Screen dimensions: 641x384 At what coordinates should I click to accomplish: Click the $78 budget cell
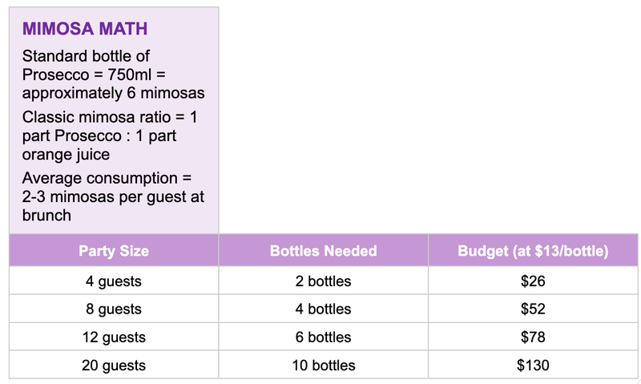(x=533, y=338)
